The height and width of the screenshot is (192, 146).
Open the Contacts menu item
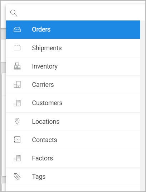tap(73, 140)
